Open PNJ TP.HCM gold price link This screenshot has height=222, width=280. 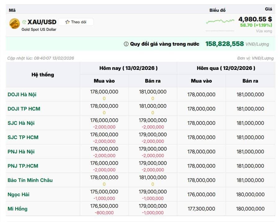23,166
